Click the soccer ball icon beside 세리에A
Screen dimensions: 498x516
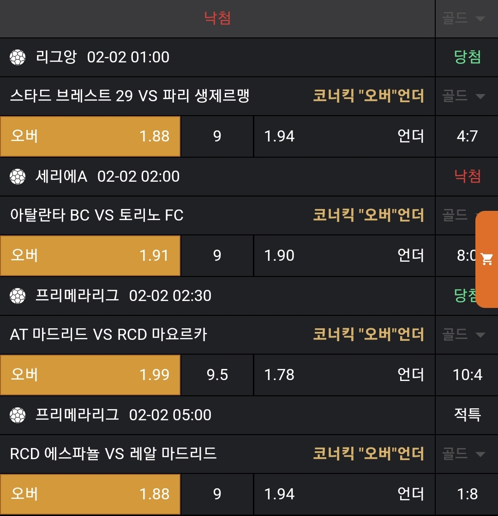18,177
